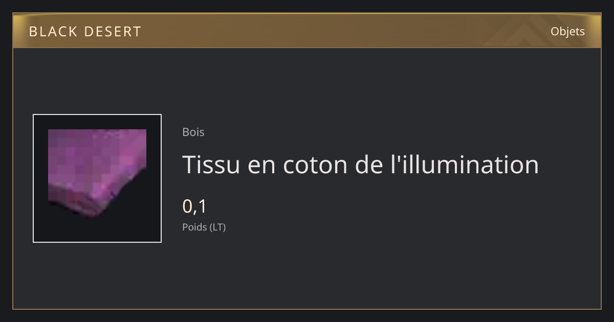Click the gold underline below the header bar

[x=307, y=48]
